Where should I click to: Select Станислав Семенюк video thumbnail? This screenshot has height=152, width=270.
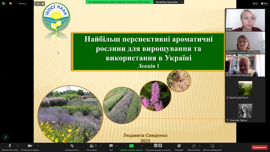pyautogui.click(x=245, y=65)
